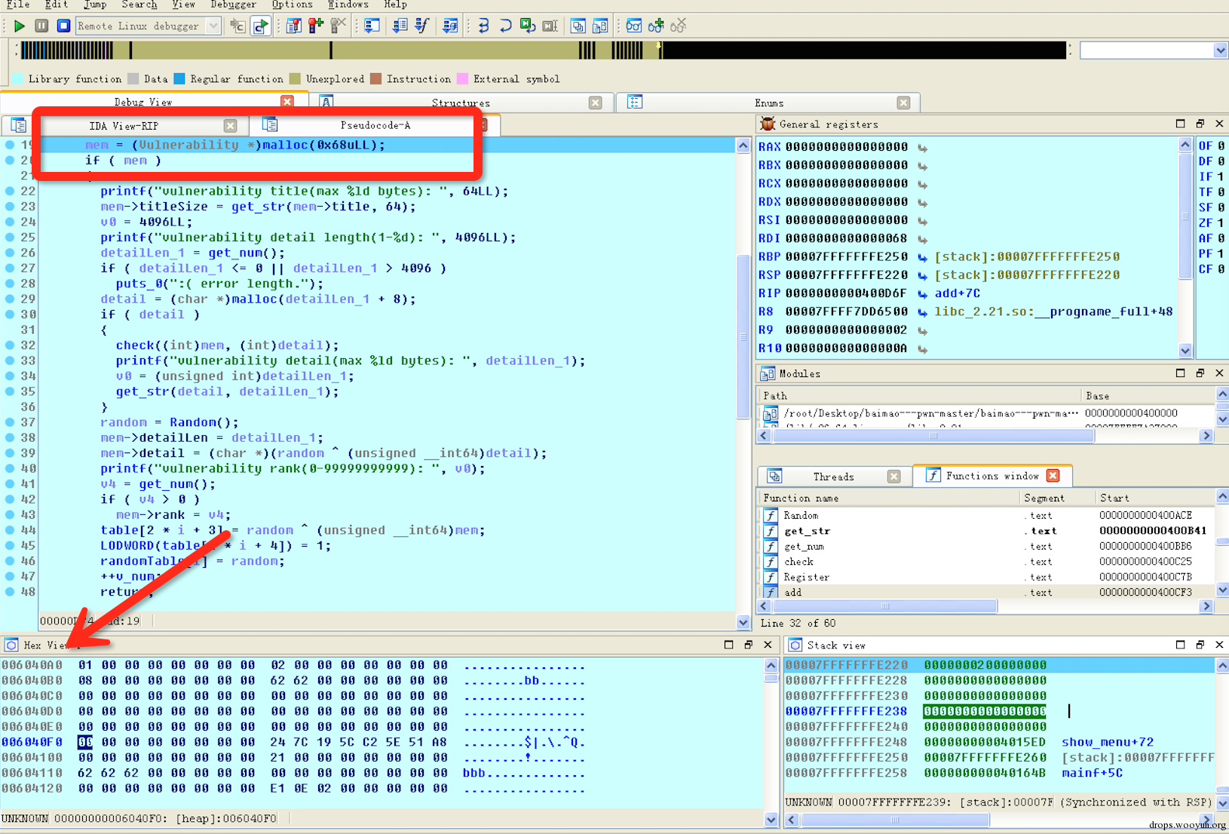Toggle breakpoint dot on line 40

coord(10,468)
